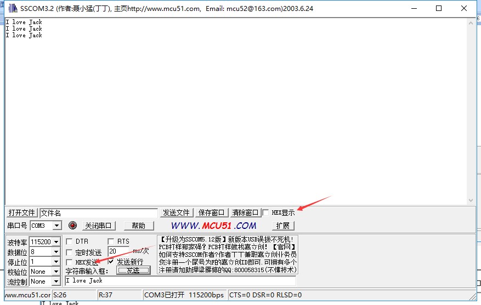Screen dimensions: 481x305
Task: Click the string input field with I love Jack
Action: [x=180, y=280]
